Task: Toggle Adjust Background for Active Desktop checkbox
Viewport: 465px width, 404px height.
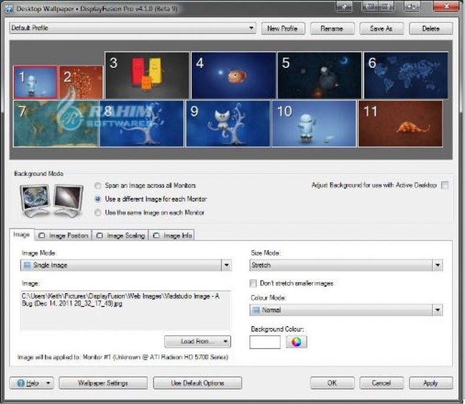Action: (x=445, y=185)
